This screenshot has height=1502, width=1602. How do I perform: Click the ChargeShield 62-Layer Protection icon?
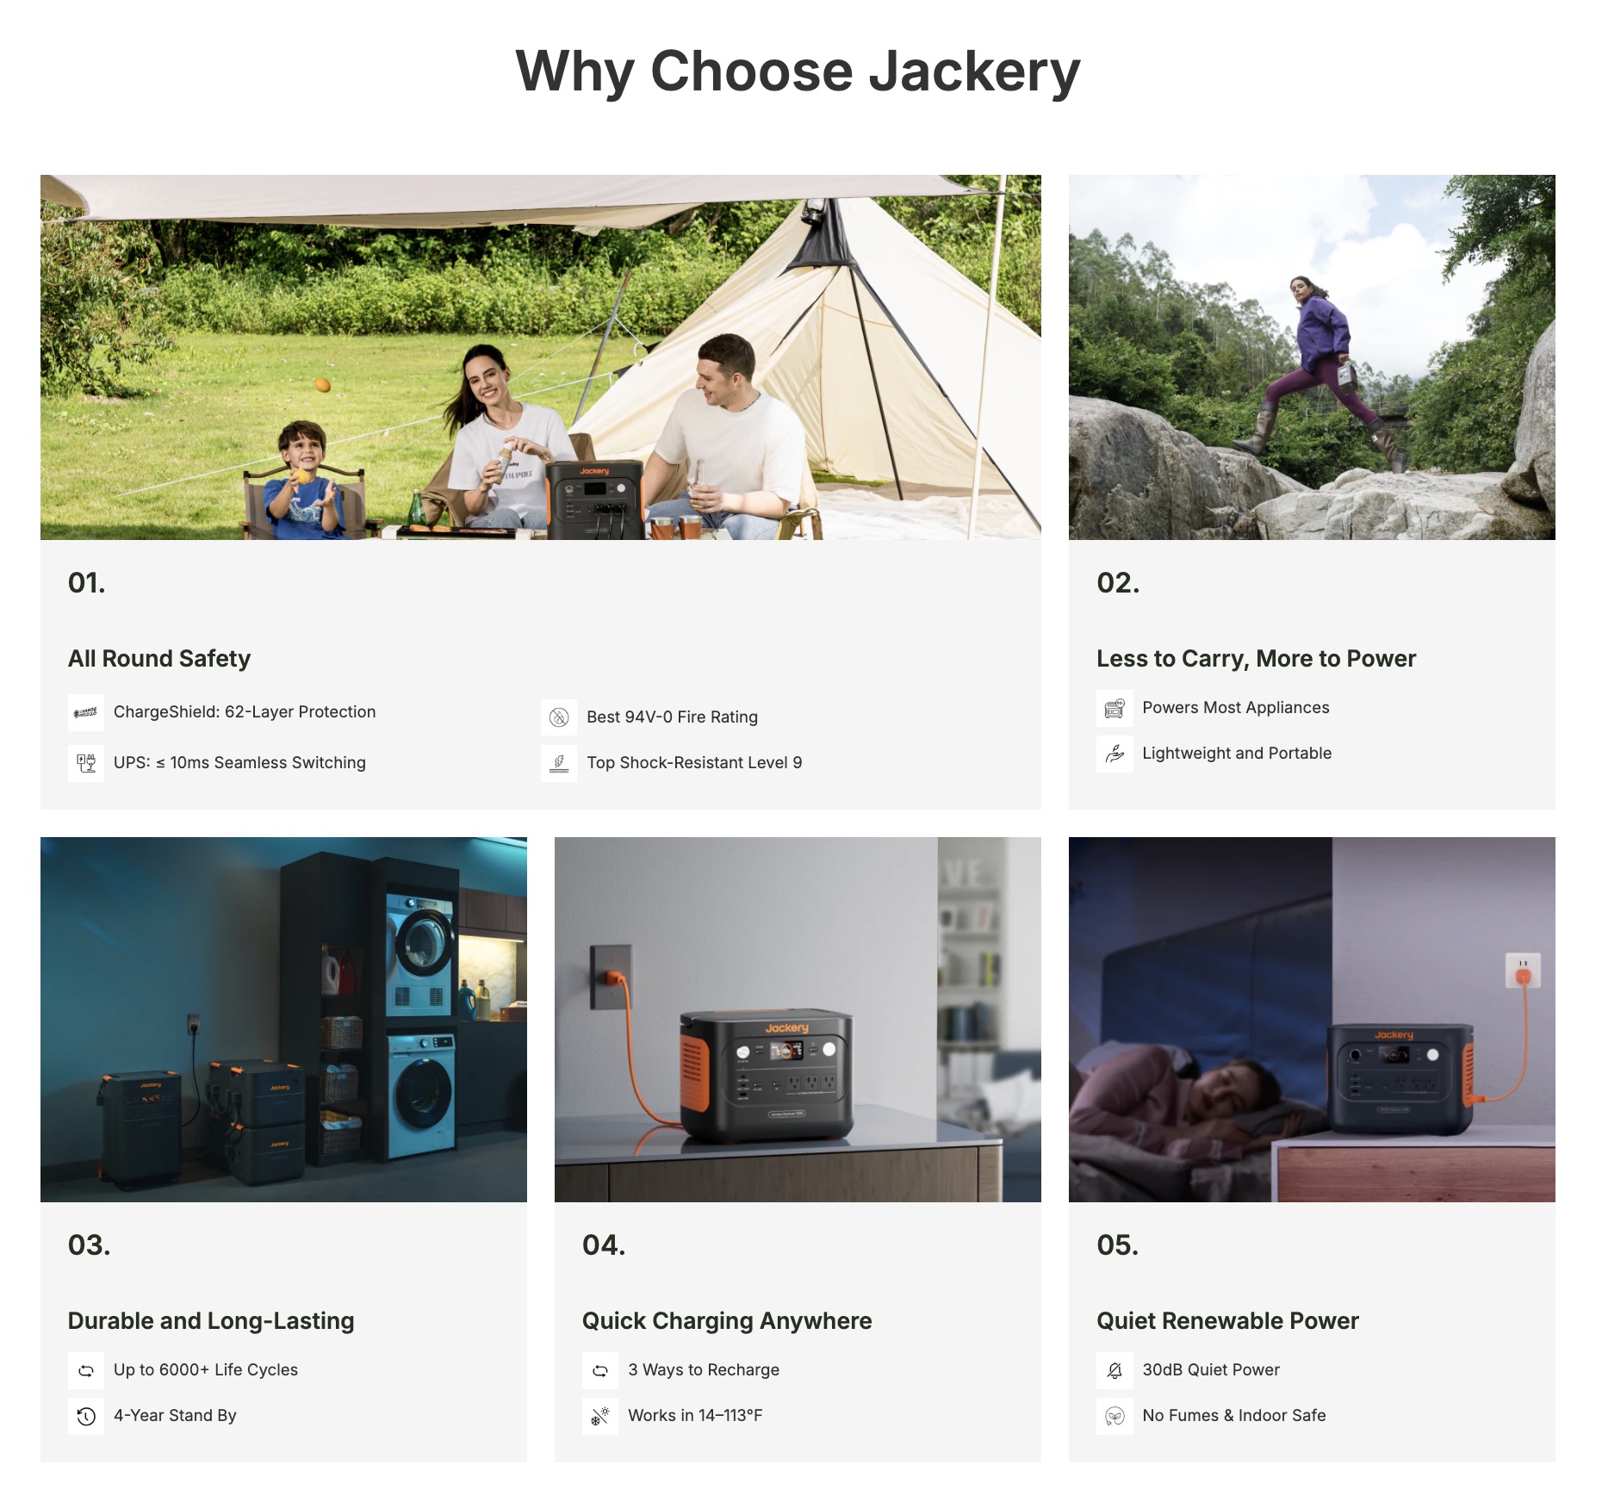pyautogui.click(x=85, y=712)
